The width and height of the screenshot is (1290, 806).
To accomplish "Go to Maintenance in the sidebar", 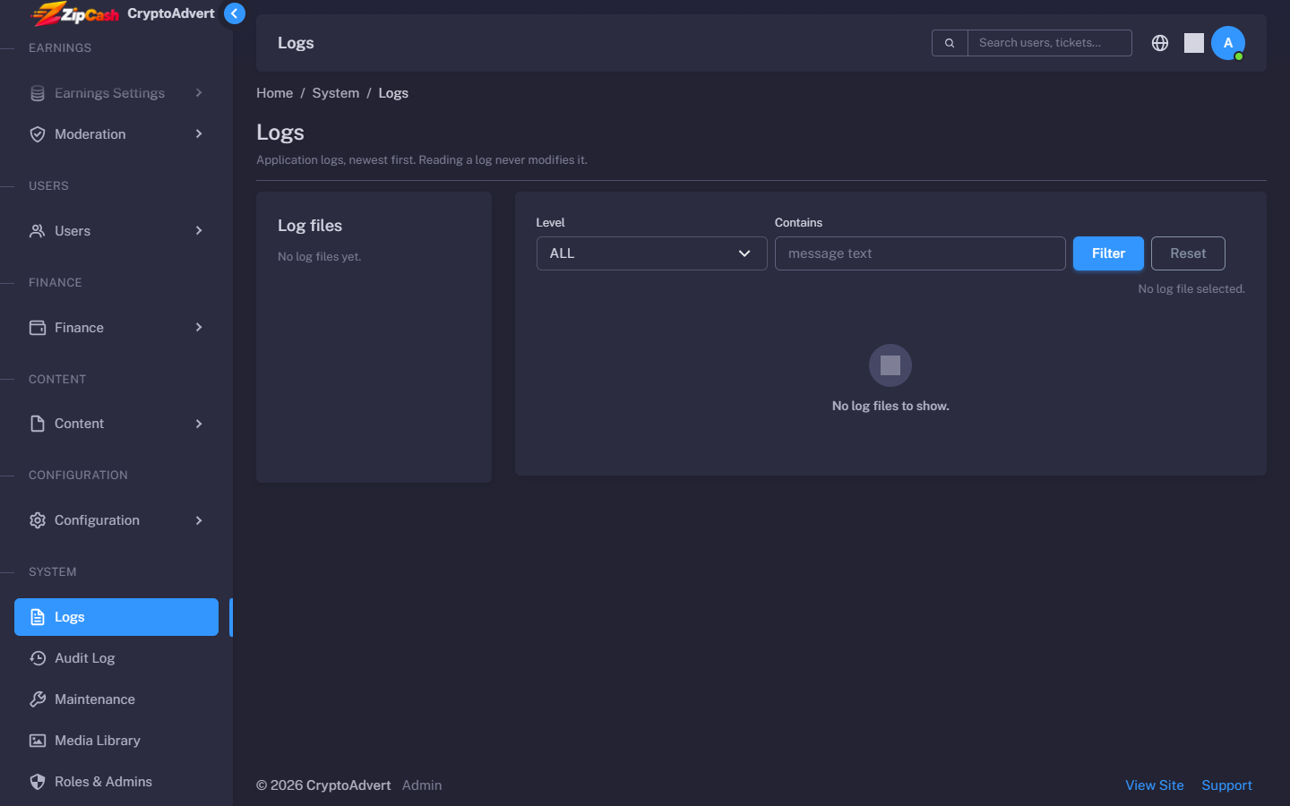I will [x=116, y=699].
